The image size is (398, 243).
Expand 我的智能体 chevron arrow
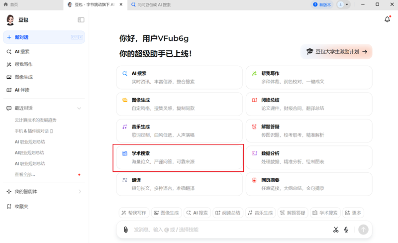[x=80, y=191]
